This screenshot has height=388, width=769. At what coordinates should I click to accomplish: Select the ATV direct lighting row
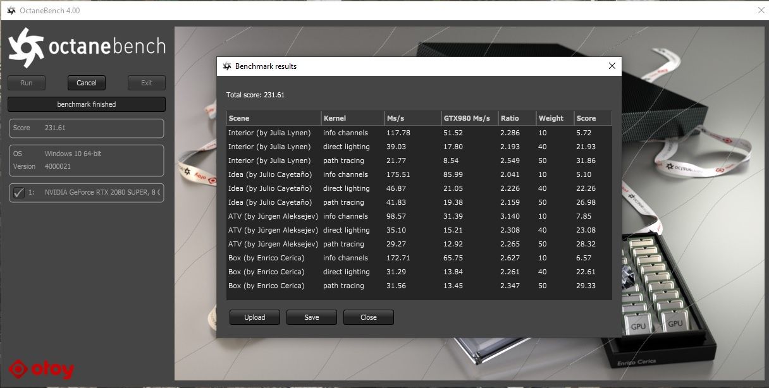tap(419, 230)
